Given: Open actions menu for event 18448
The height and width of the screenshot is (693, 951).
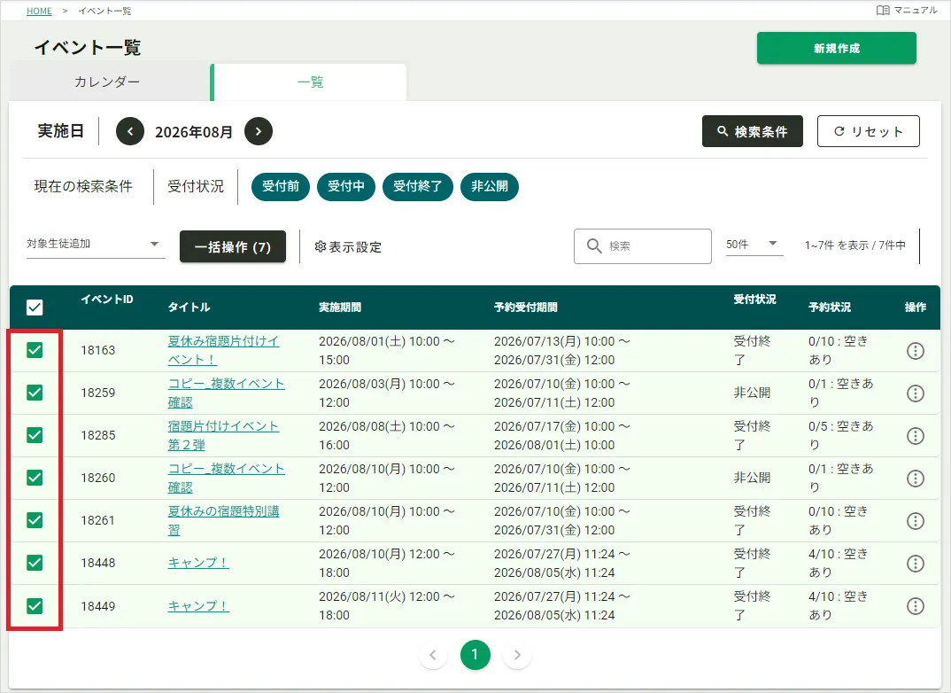Looking at the screenshot, I should [x=916, y=563].
